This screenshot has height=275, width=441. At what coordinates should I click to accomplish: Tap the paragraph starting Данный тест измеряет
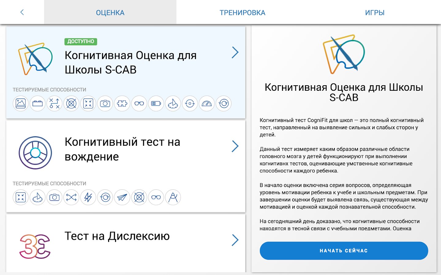coord(336,160)
